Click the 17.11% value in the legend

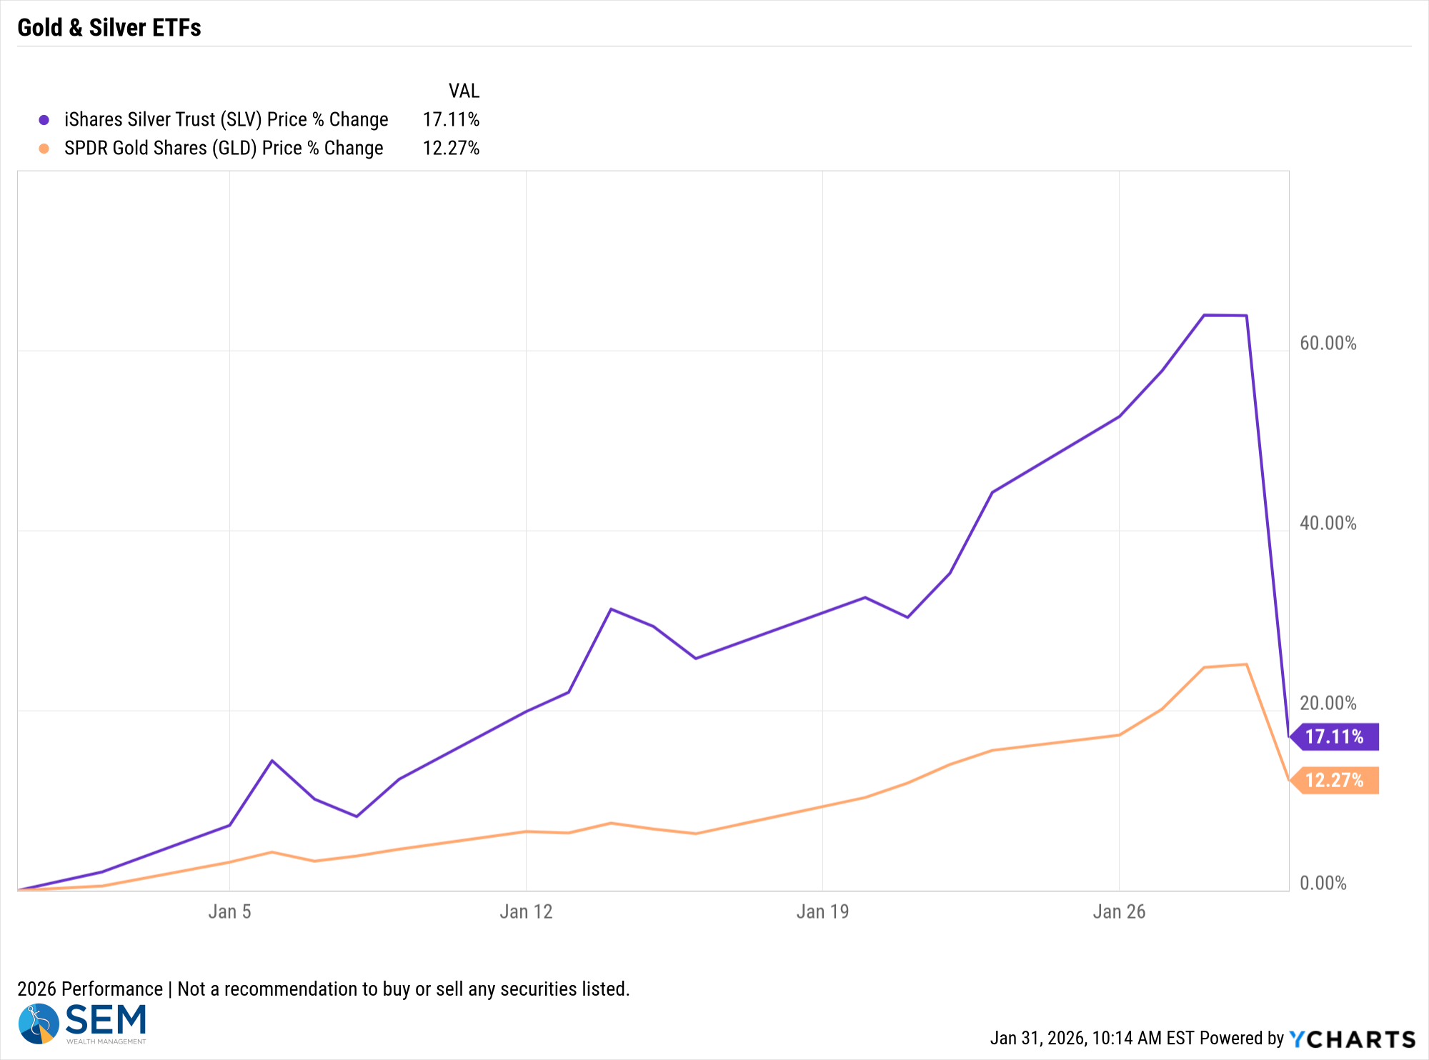[x=451, y=119]
